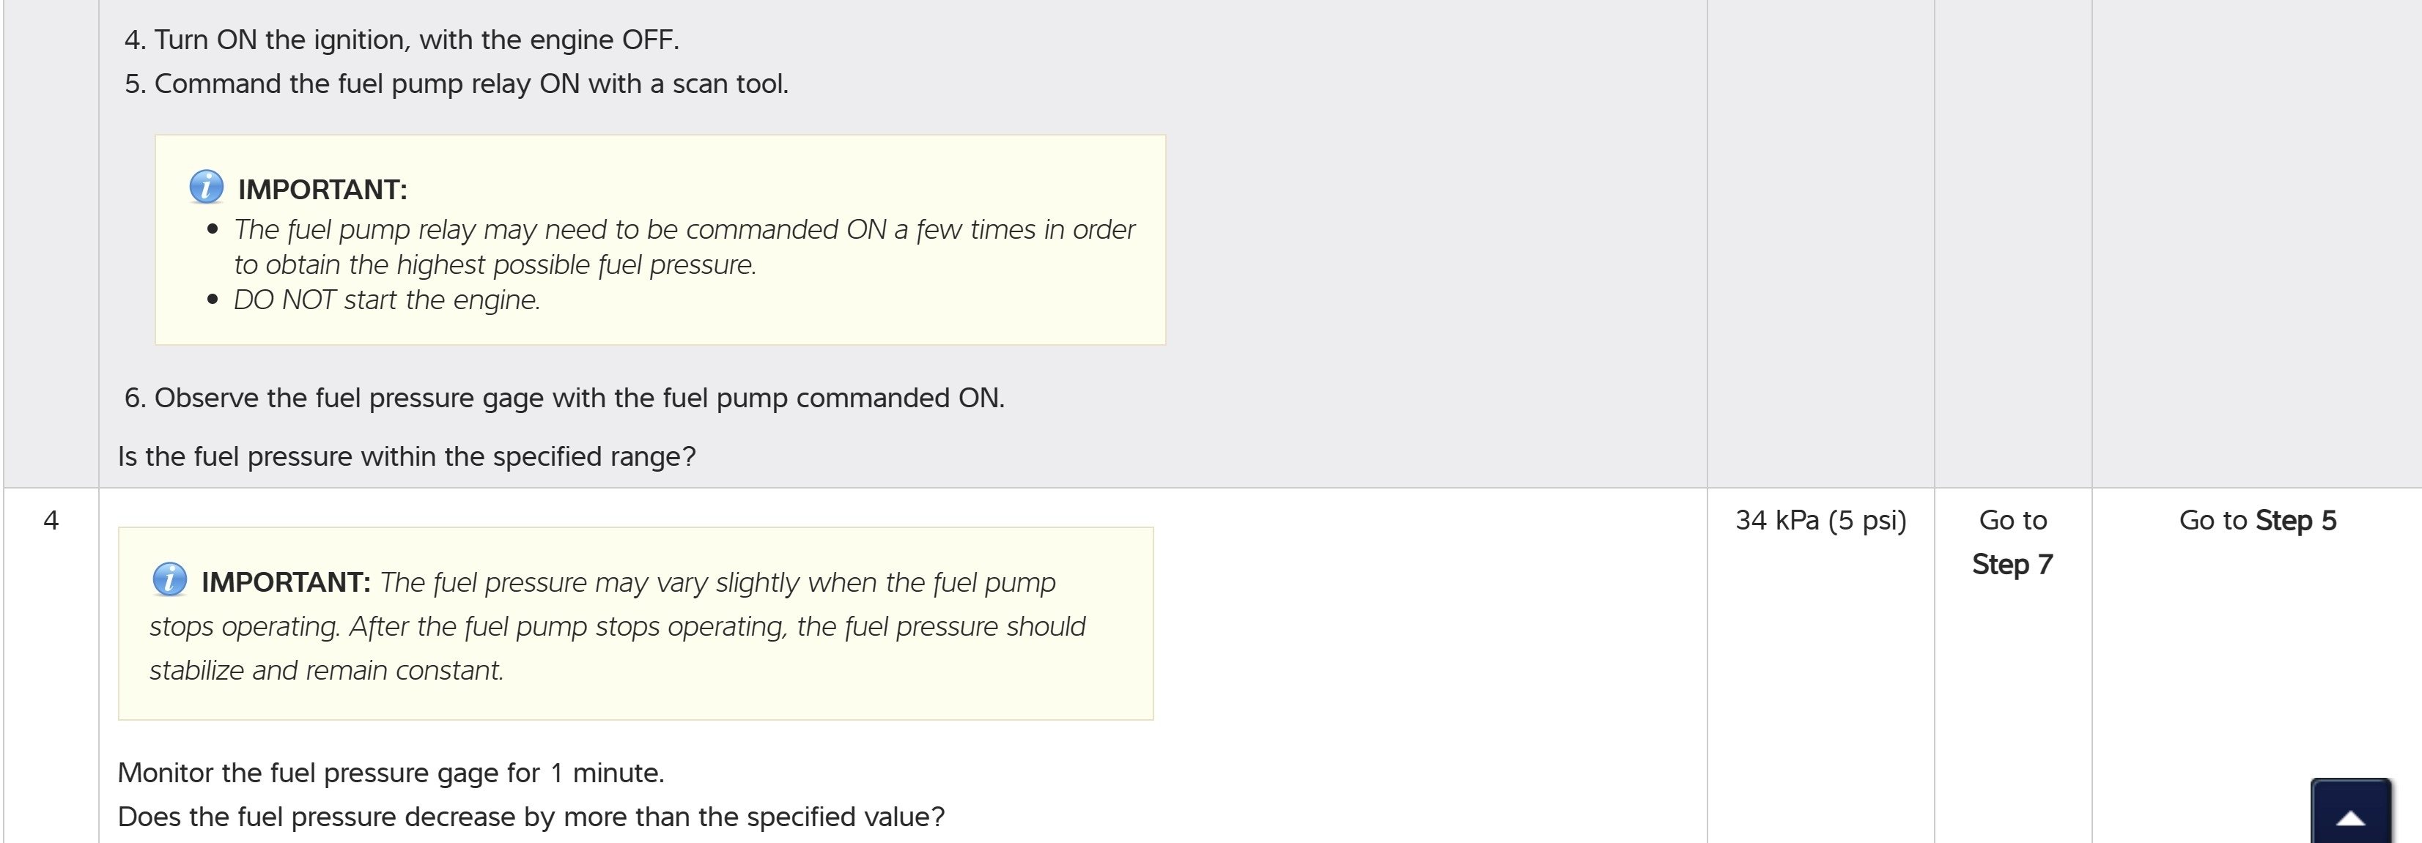Follow the Step 7 link
Viewport: 2422px width, 843px height.
click(x=2012, y=565)
